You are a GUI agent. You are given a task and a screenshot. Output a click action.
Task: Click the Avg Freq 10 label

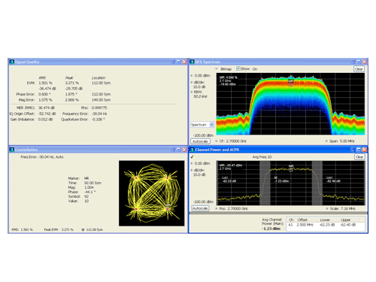point(262,157)
